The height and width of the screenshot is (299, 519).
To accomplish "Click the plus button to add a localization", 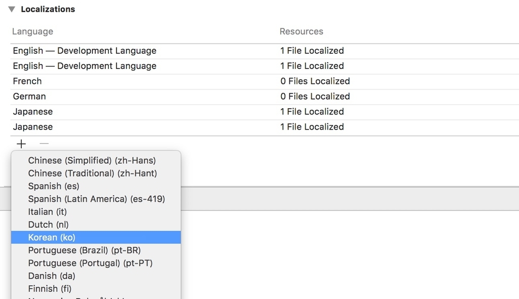I will click(21, 144).
